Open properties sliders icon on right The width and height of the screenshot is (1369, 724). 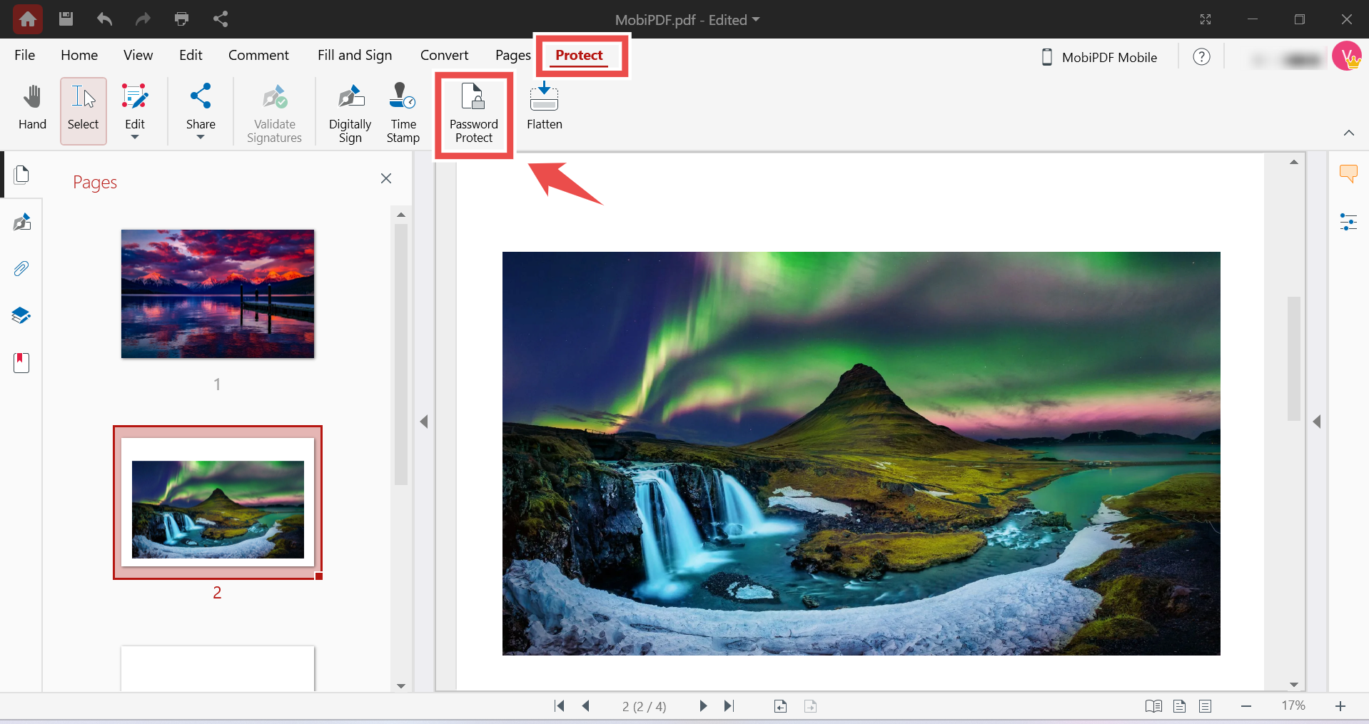point(1348,222)
